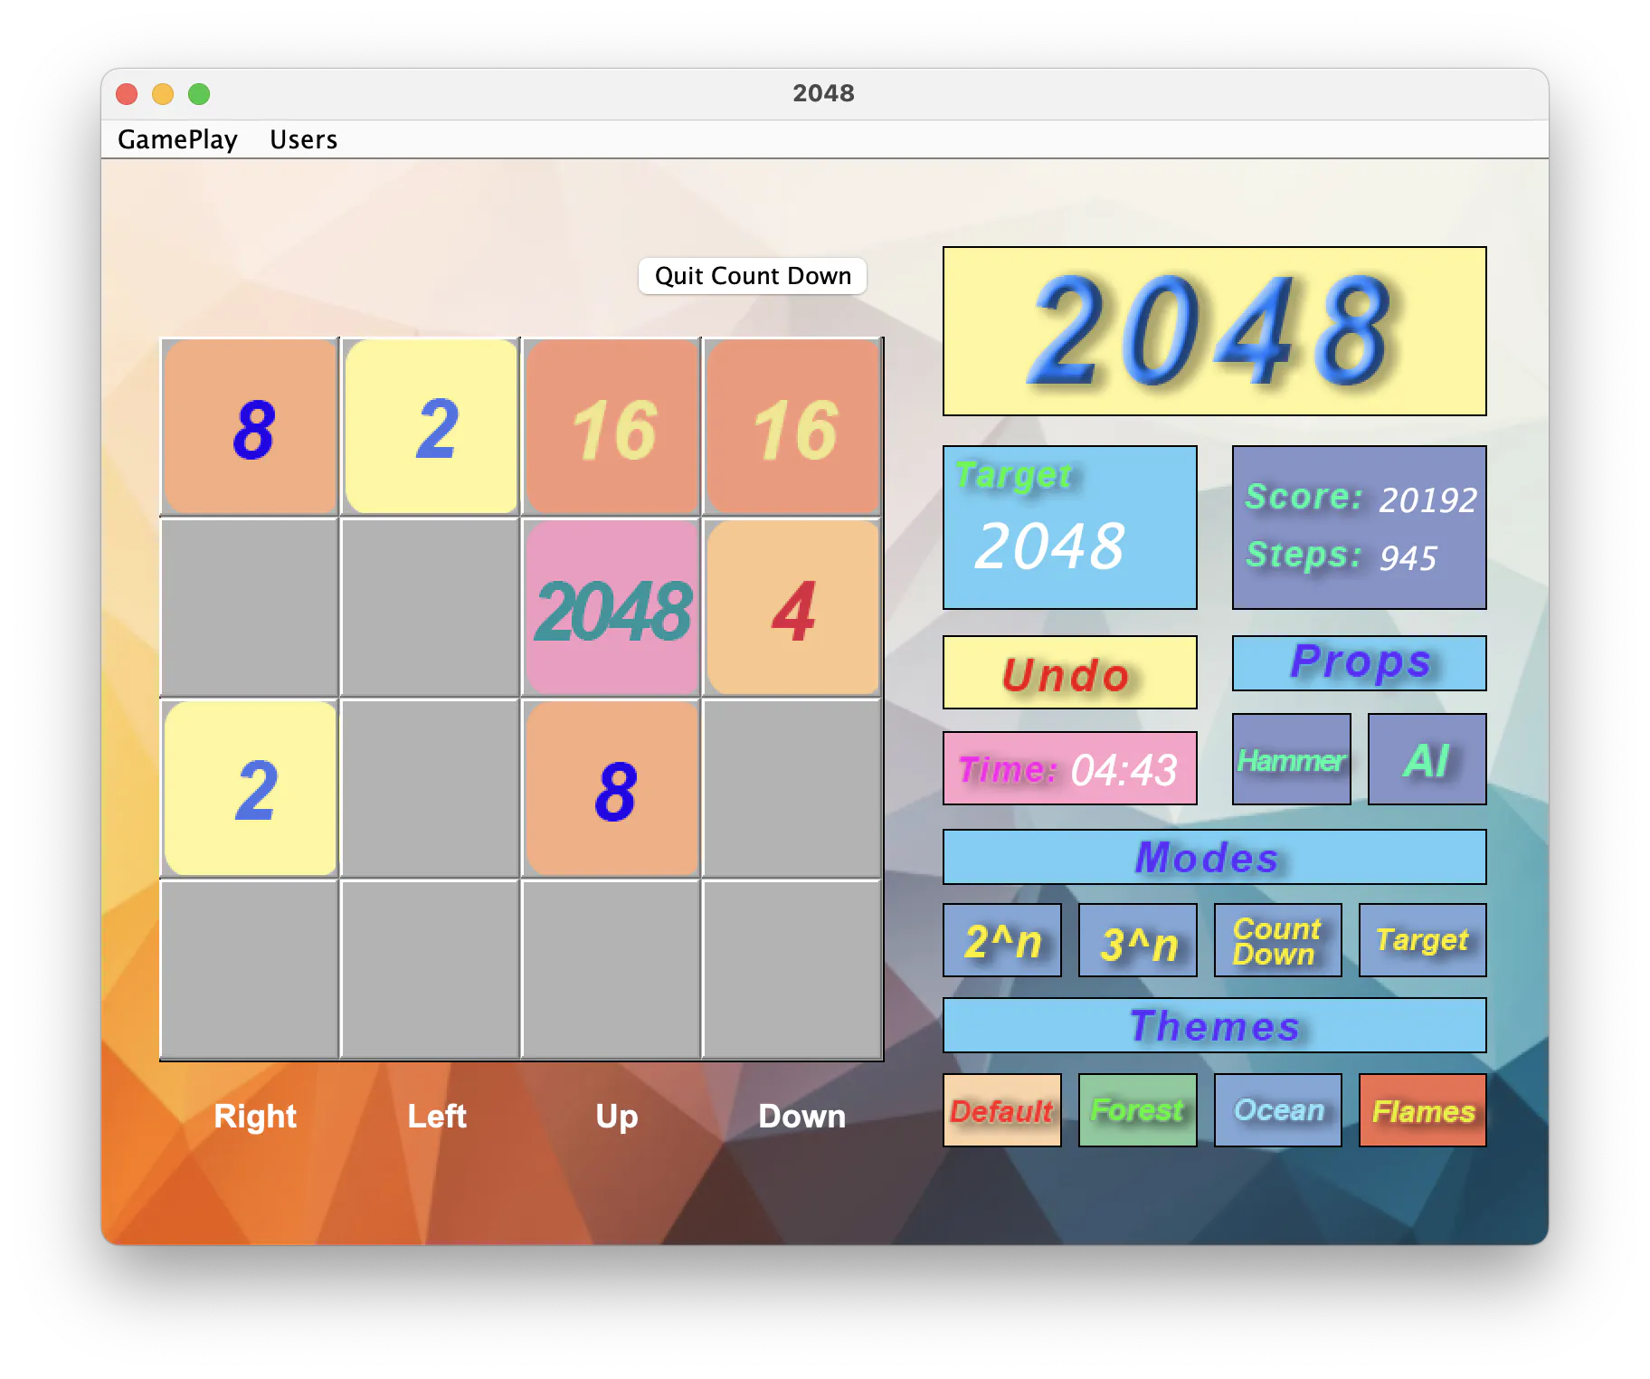Switch to 2^n mode
This screenshot has width=1650, height=1379.
(x=1001, y=940)
